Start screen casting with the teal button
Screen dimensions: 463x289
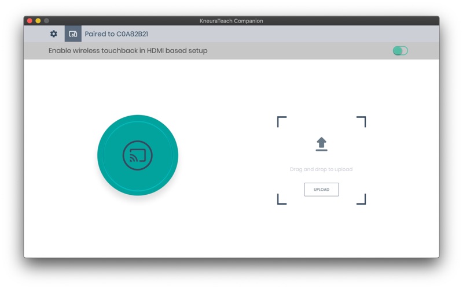[138, 155]
